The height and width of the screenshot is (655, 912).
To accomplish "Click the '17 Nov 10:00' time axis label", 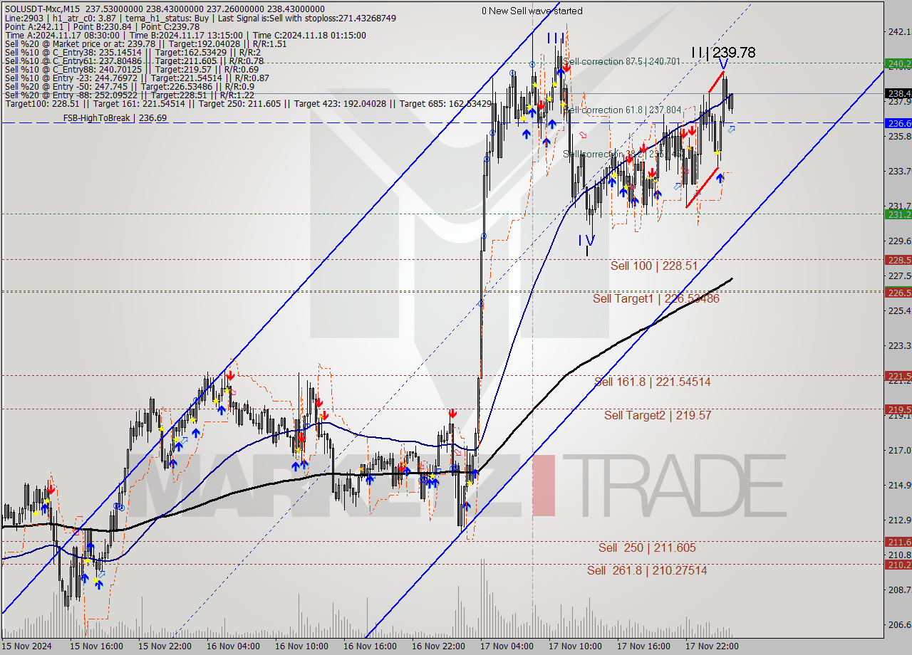I will pos(576,646).
